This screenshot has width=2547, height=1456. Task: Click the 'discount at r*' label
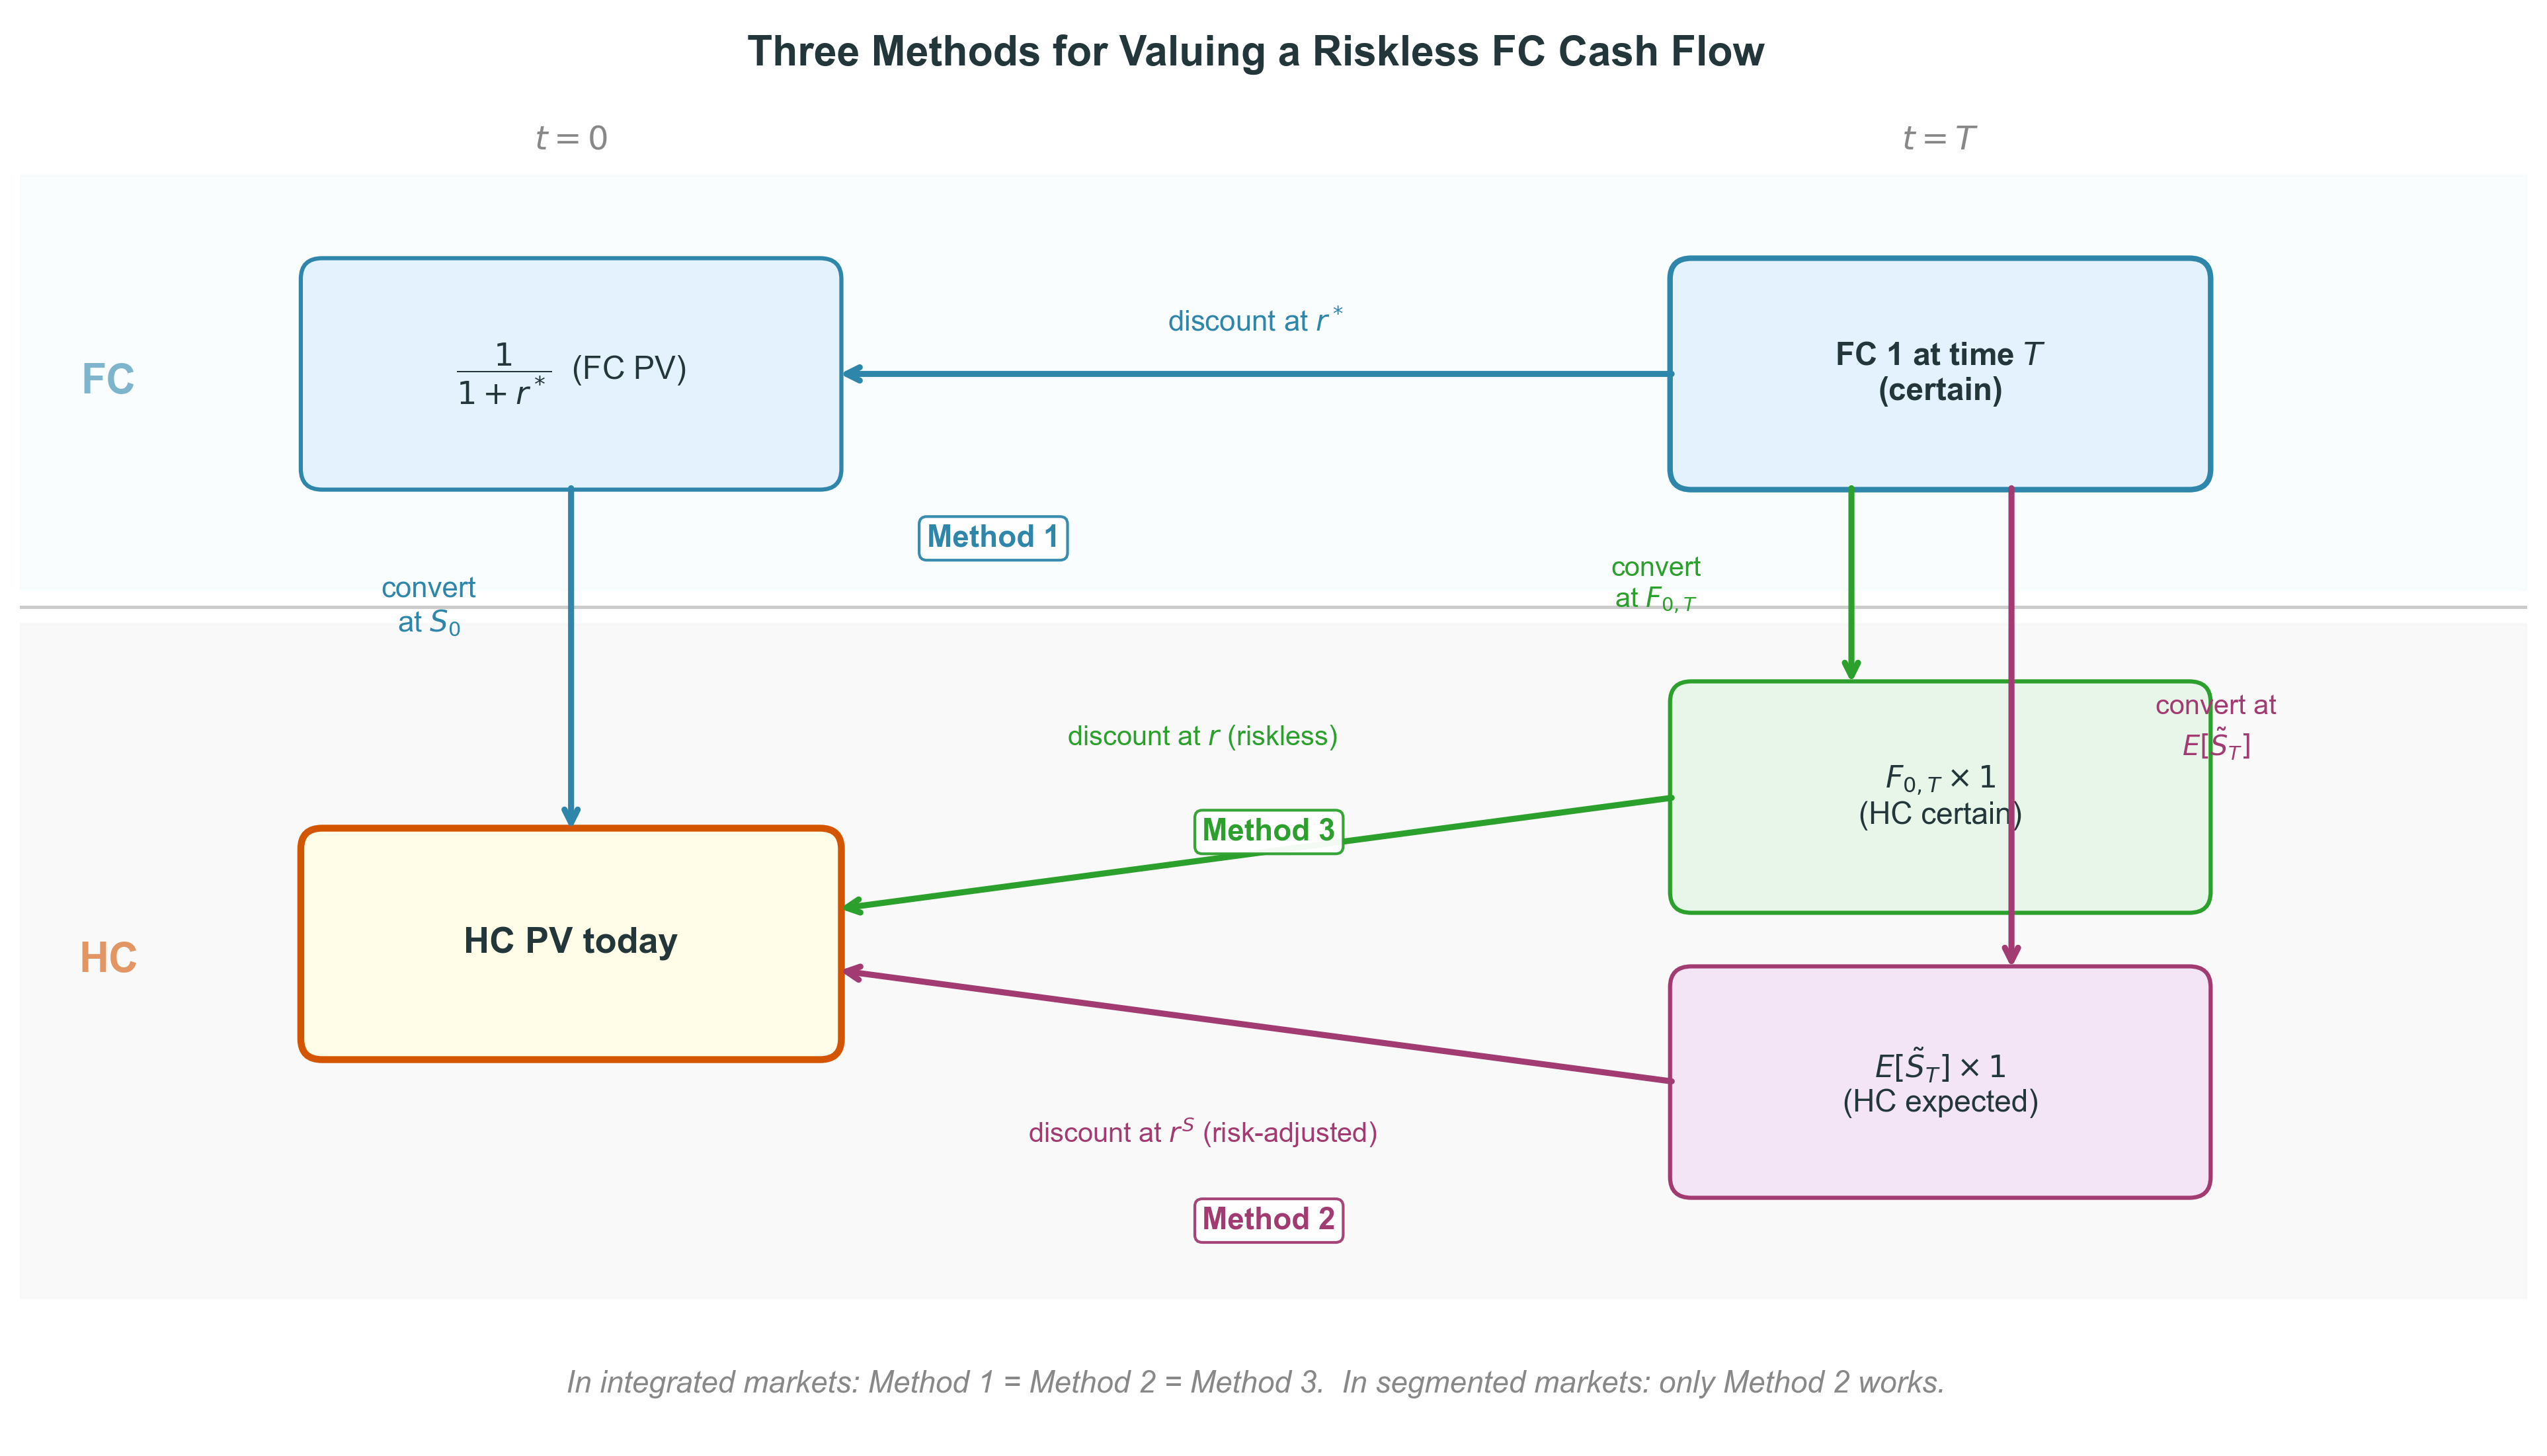(x=1254, y=321)
